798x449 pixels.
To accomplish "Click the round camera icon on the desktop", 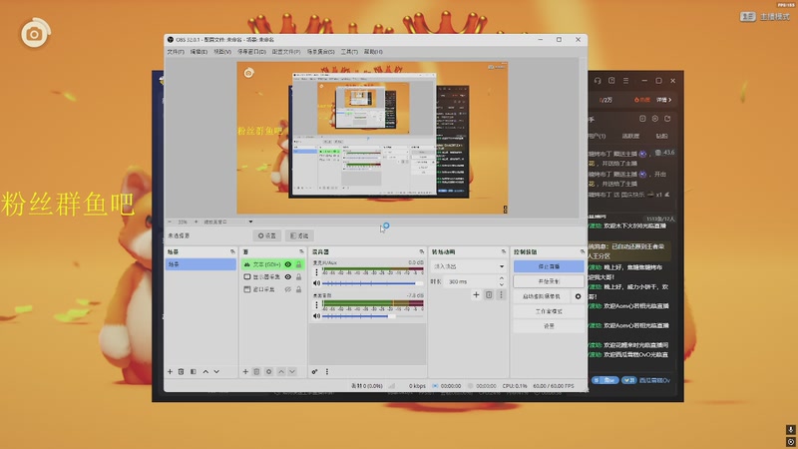I will 35,34.
